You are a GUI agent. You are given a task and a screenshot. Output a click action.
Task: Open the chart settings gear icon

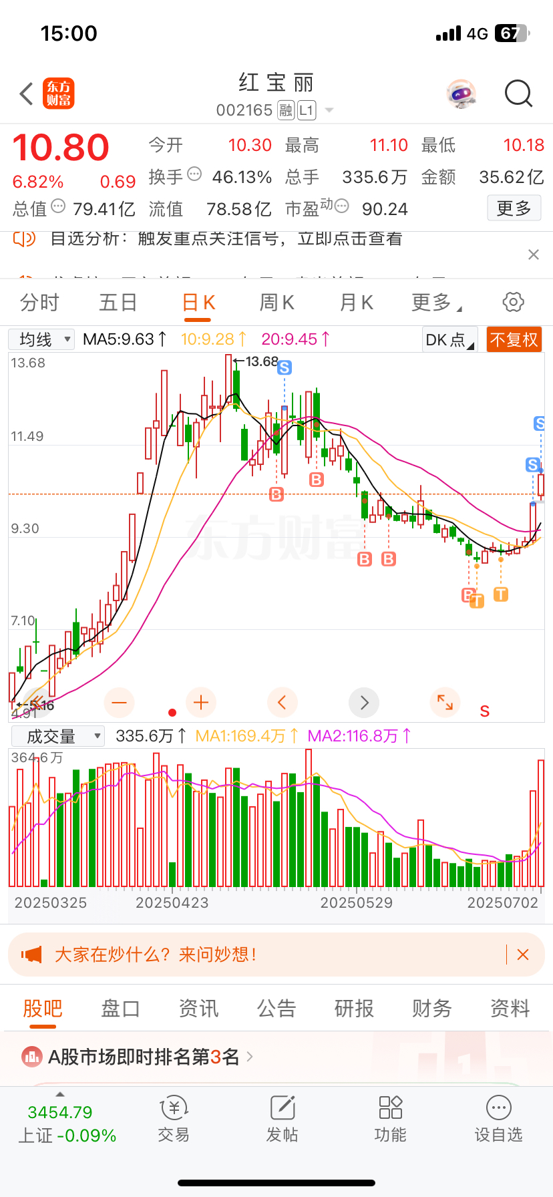(513, 302)
